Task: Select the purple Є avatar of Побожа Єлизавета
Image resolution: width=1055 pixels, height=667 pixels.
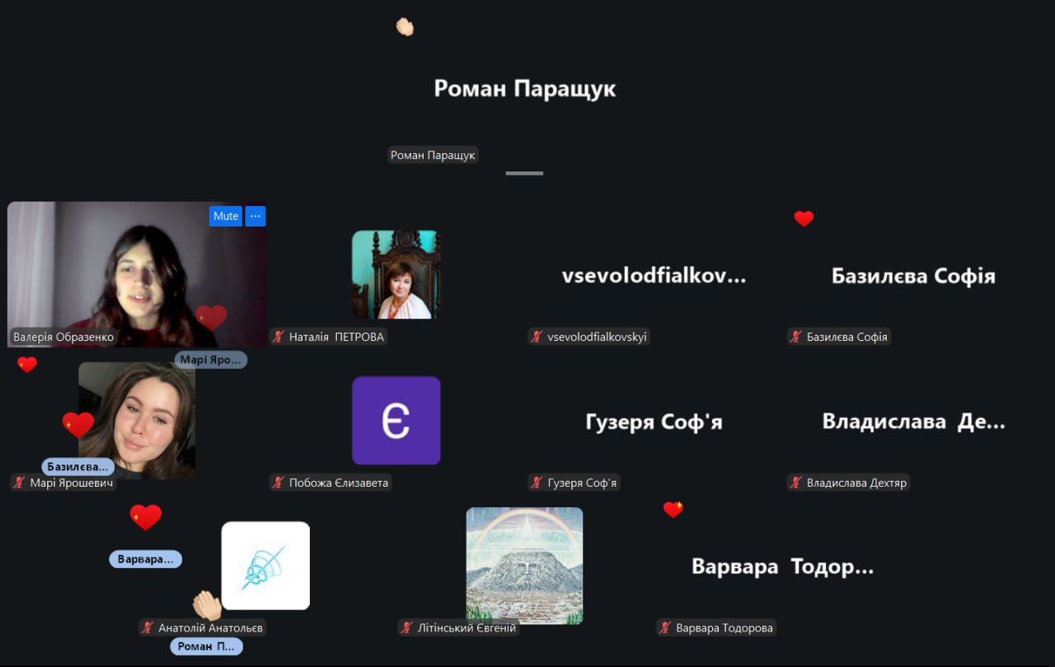Action: (x=396, y=420)
